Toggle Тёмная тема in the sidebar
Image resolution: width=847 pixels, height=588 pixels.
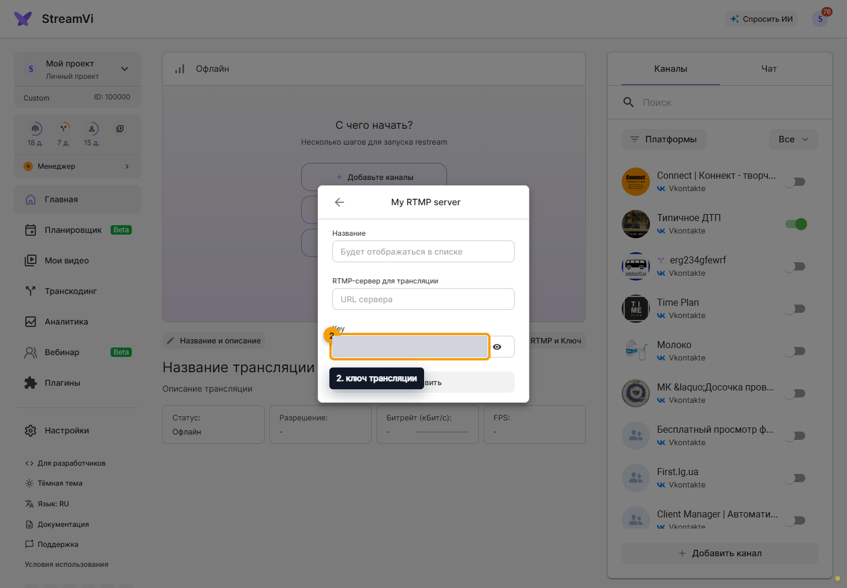[x=54, y=483]
